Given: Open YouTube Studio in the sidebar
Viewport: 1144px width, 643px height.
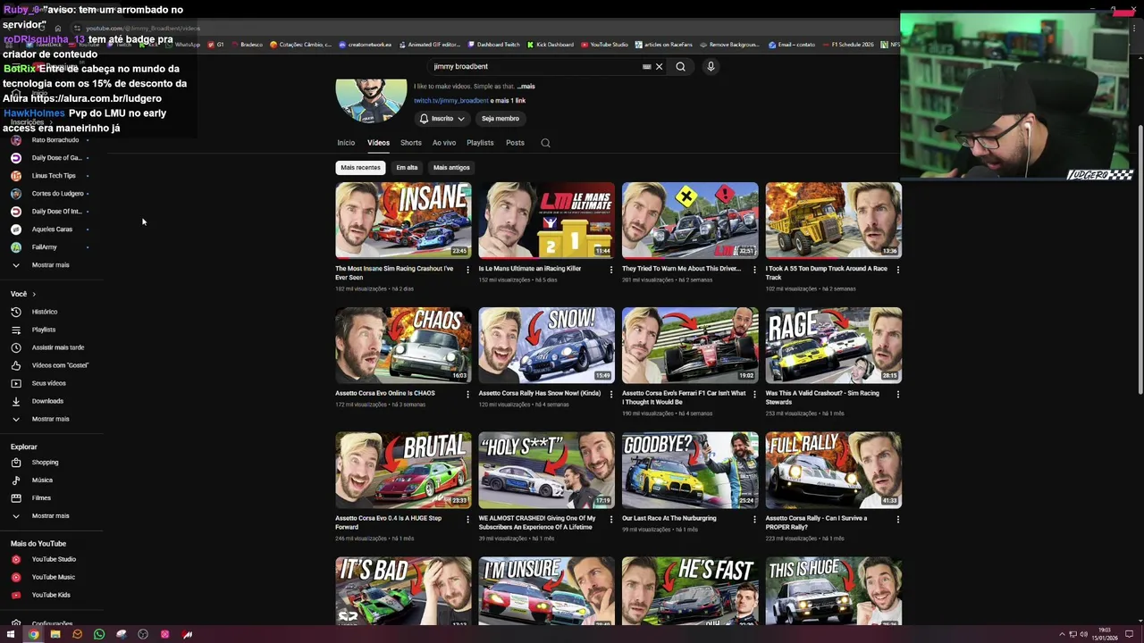Looking at the screenshot, I should (x=52, y=559).
